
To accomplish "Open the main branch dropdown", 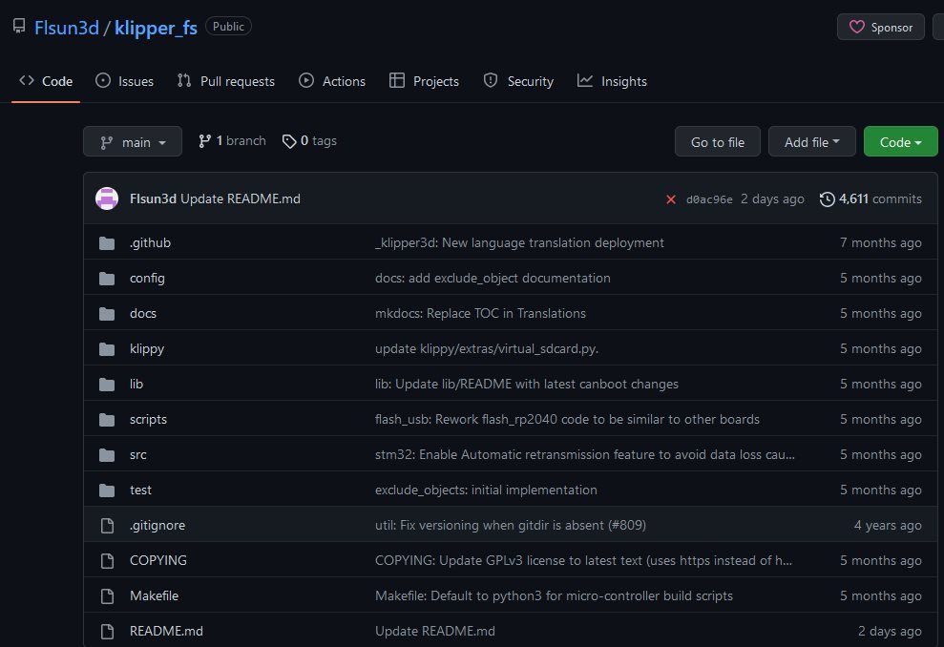I will [133, 142].
